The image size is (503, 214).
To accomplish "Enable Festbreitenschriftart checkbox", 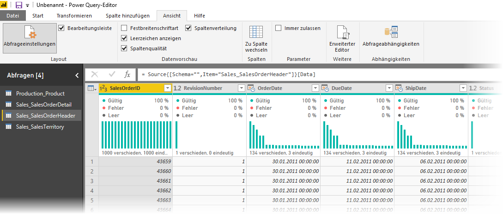I will coord(124,28).
